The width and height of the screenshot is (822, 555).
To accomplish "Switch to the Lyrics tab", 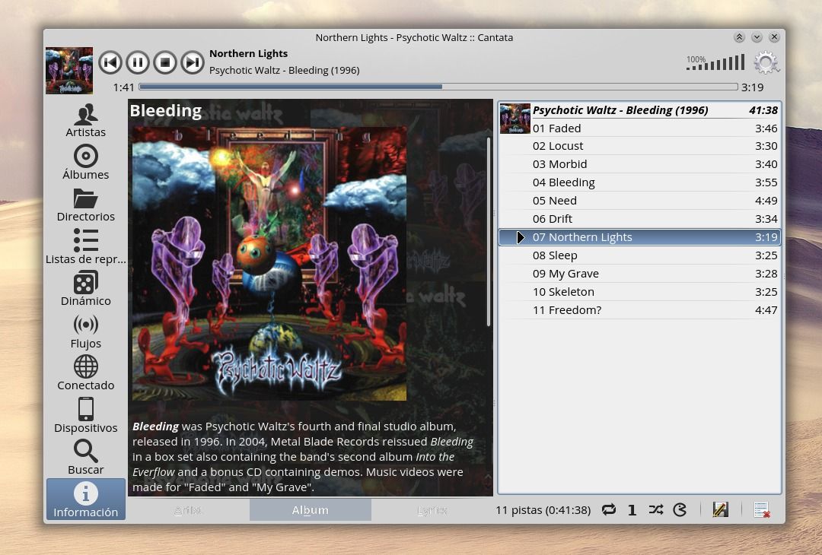I will pos(432,510).
